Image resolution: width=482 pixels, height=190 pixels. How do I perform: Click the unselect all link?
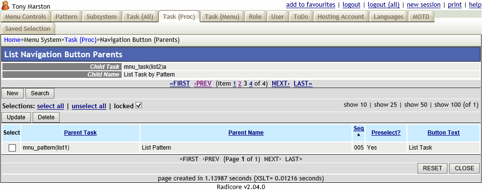click(89, 106)
